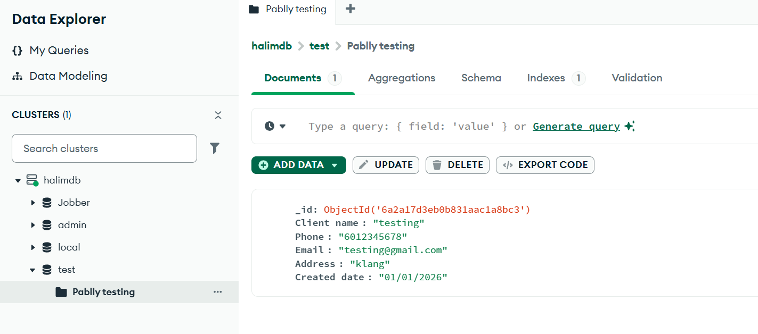Click the ObjectId value of the document

[427, 210]
